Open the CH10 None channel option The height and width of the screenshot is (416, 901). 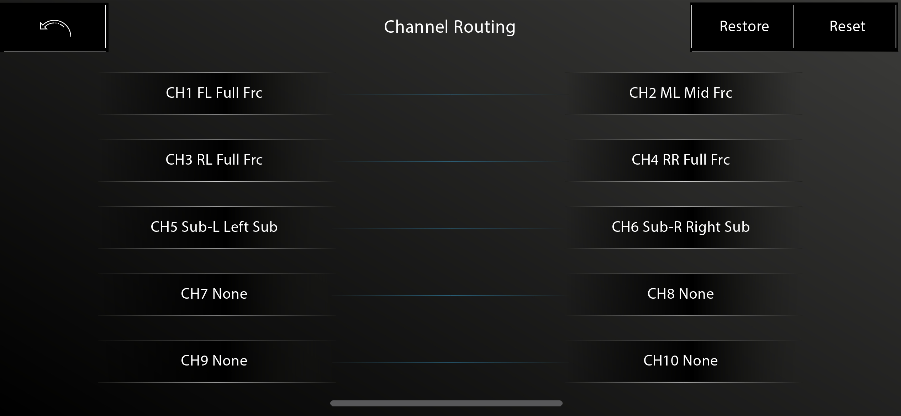point(680,361)
